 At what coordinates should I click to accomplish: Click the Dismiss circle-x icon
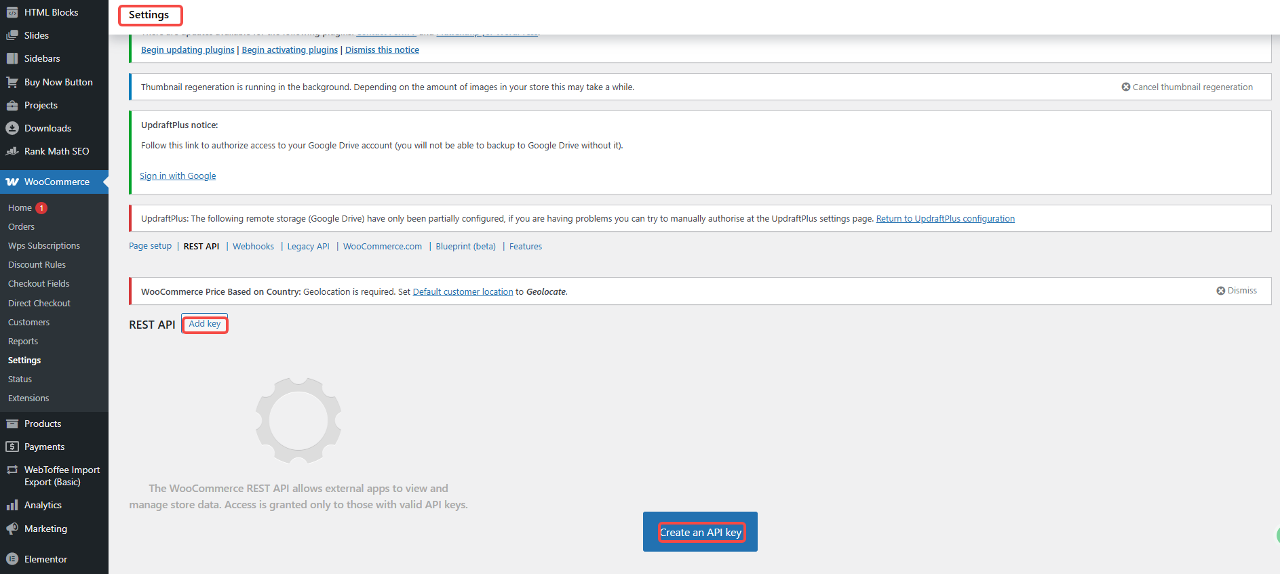coord(1221,291)
